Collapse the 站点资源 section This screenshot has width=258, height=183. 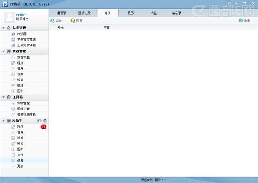tap(3, 28)
